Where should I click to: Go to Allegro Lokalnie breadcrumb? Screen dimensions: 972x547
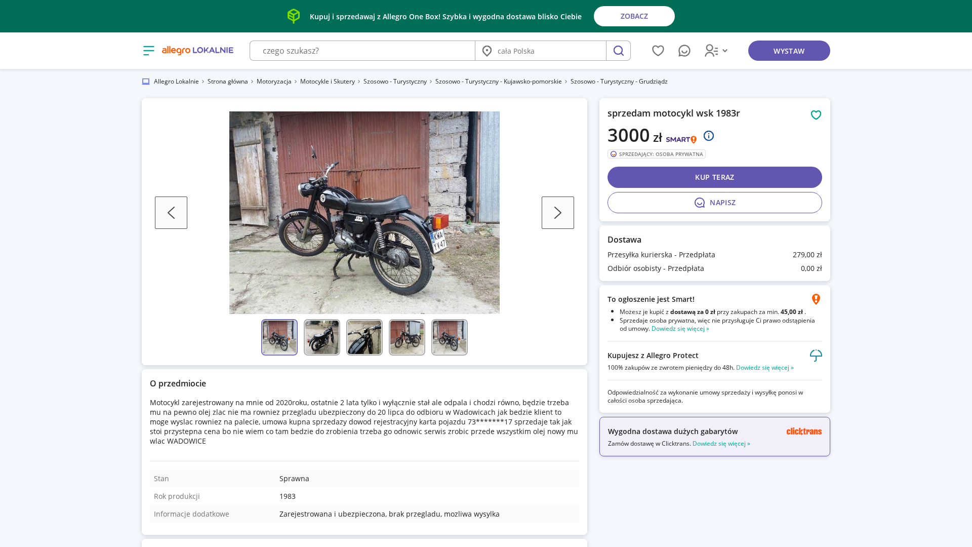coord(176,82)
